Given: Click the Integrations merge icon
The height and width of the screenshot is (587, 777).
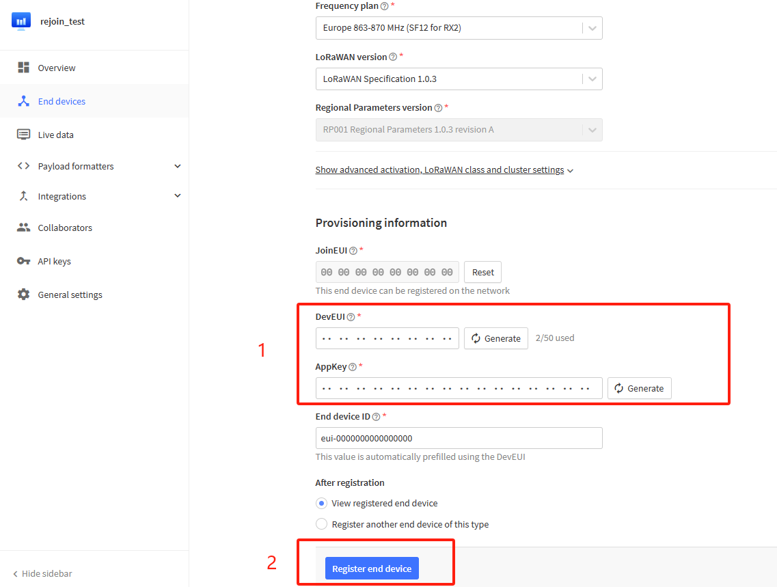Looking at the screenshot, I should pos(23,196).
